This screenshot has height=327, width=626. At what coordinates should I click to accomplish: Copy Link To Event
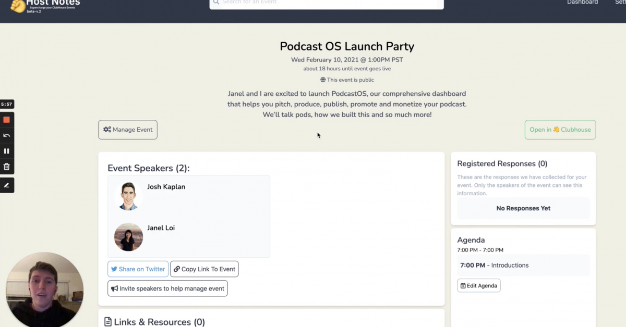coord(204,269)
